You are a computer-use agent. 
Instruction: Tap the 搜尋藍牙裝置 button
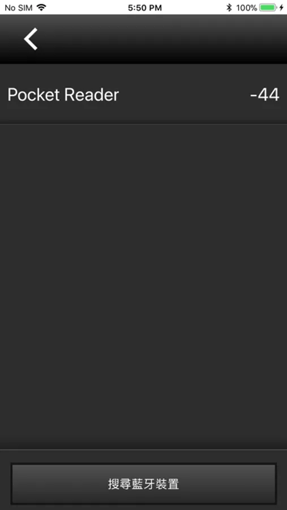coord(143,484)
